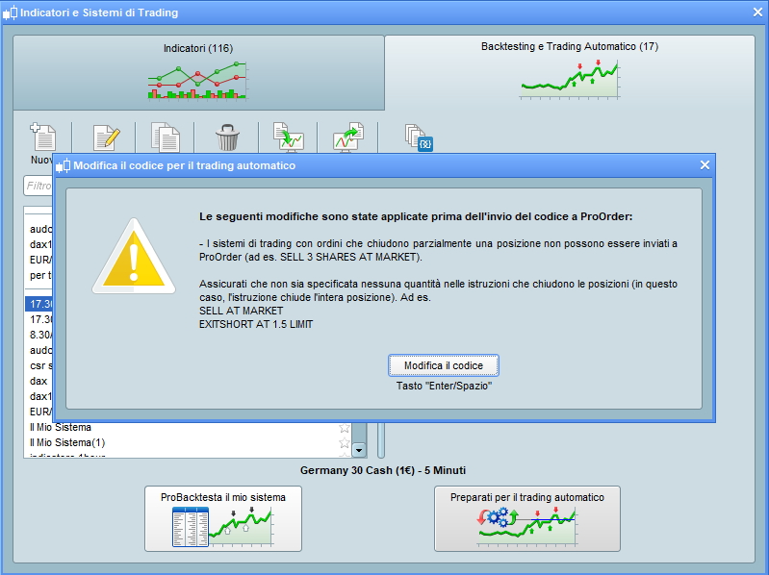Toggle favorite star for Il Mio Sistema(1)
Screen dimensions: 769x575
[x=345, y=442]
